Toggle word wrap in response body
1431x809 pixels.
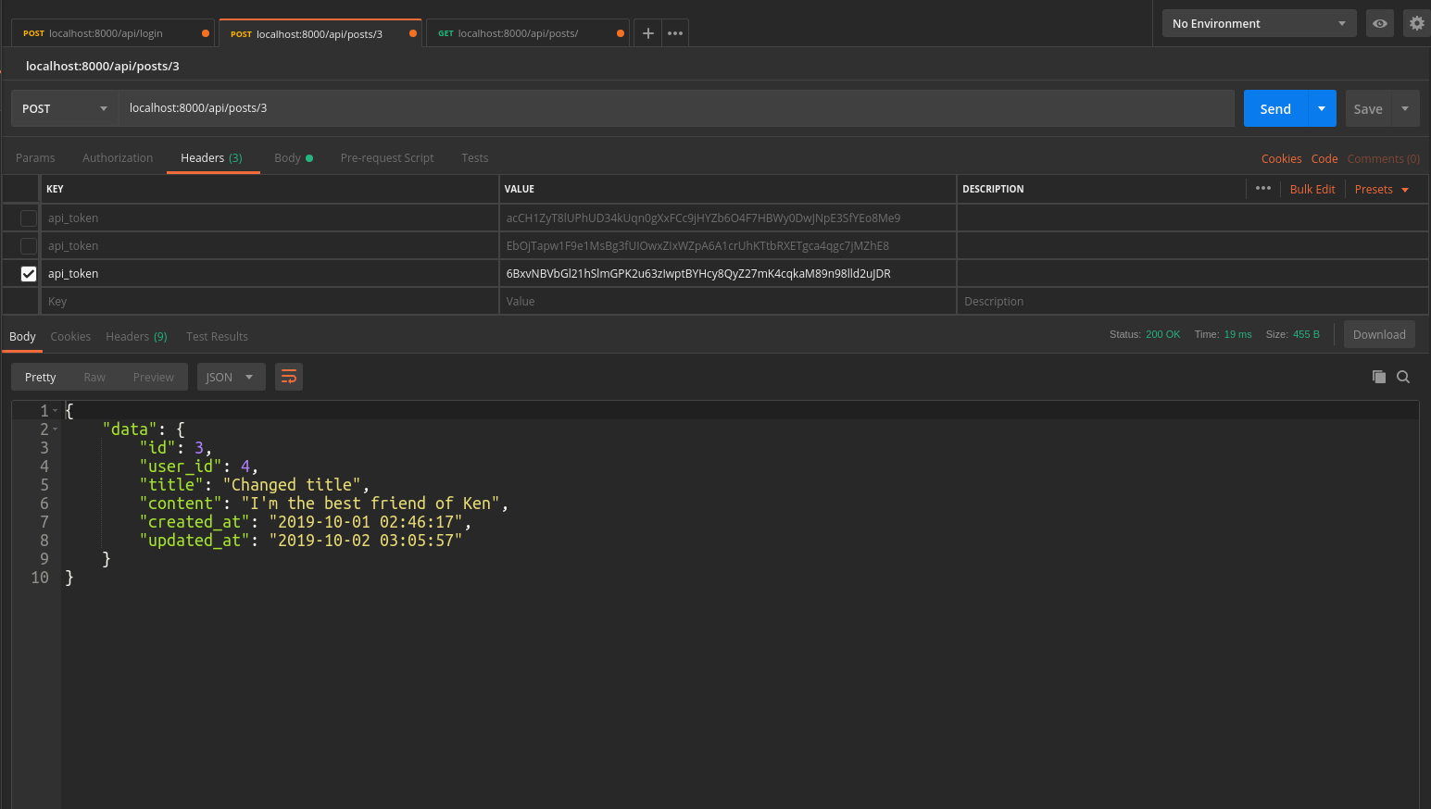click(289, 377)
